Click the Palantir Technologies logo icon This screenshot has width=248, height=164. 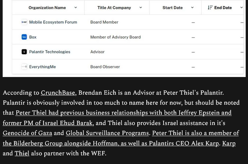[x=24, y=52]
